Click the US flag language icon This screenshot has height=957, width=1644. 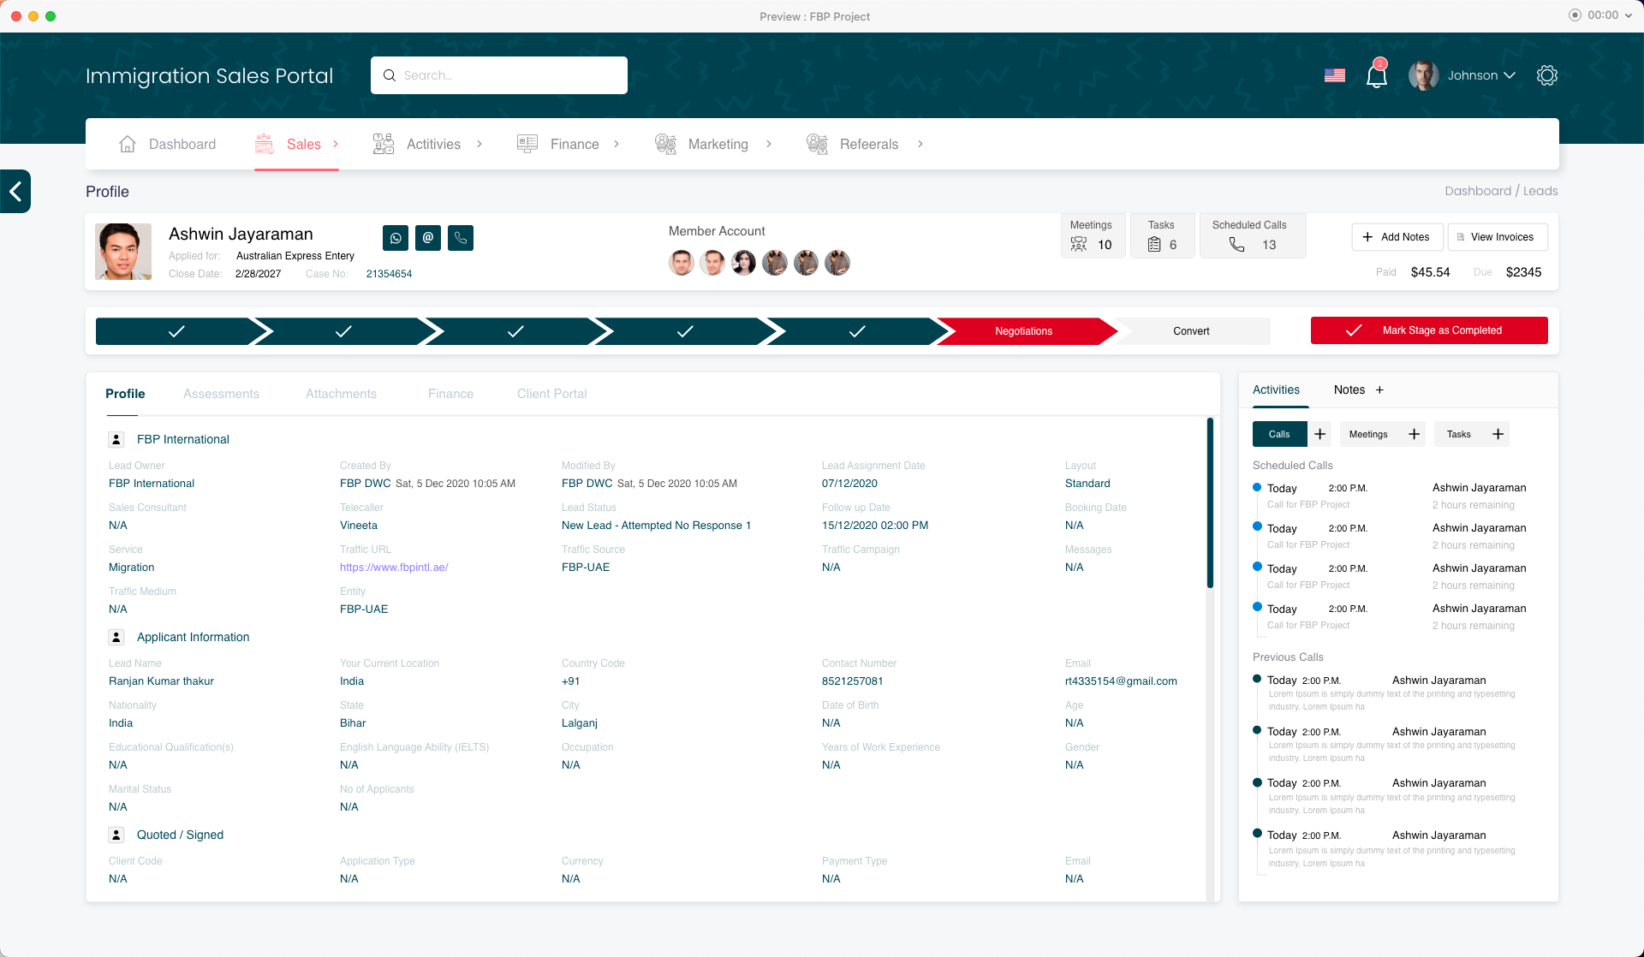1334,75
